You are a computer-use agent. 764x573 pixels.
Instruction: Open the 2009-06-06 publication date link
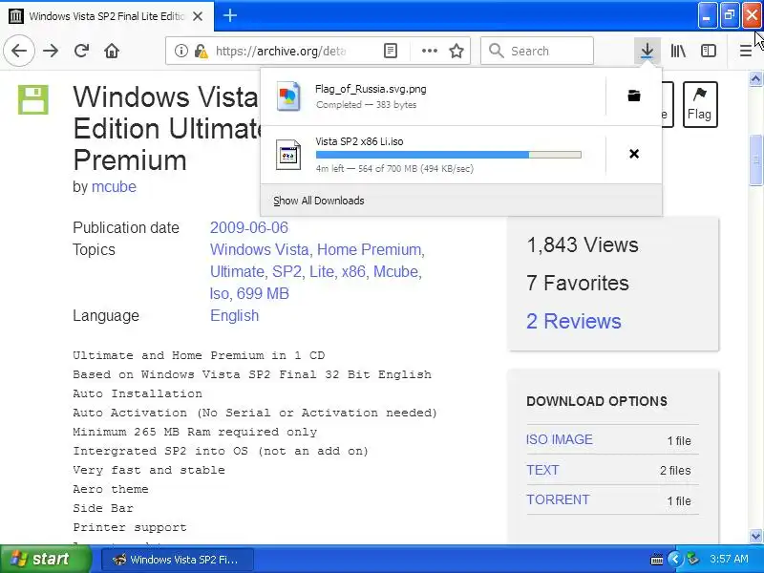click(249, 227)
